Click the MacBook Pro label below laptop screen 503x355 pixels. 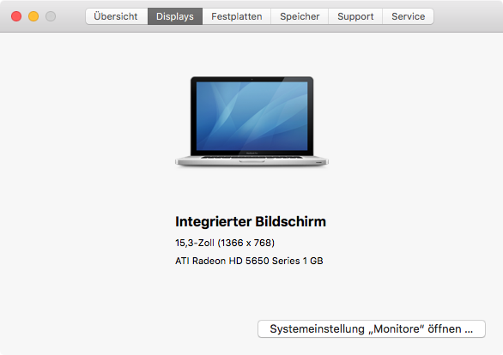pyautogui.click(x=251, y=153)
